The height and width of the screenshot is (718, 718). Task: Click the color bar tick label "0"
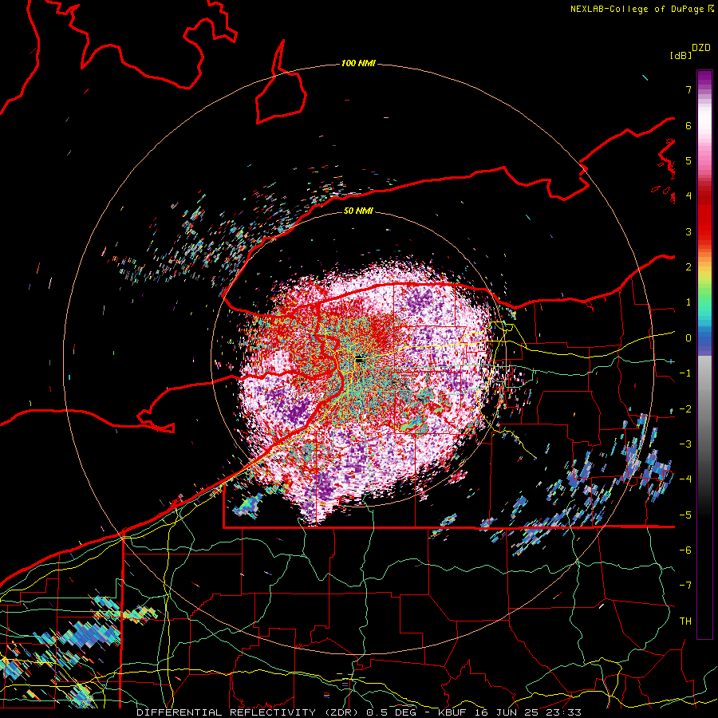point(688,338)
